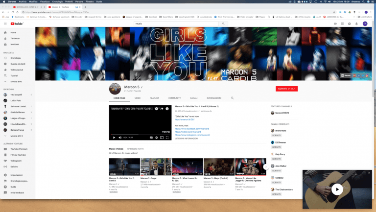Open the Maps (Explicit) video thumbnail
This screenshot has height=212, width=376.
click(x=219, y=167)
